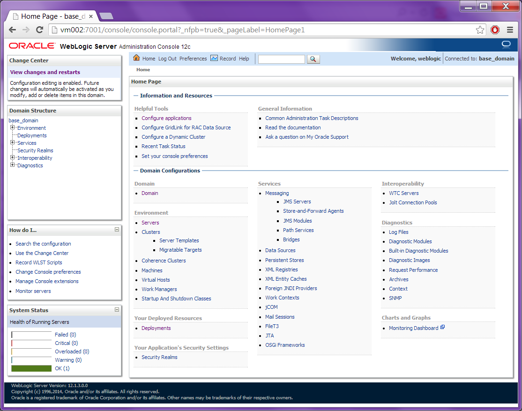
Task: Click the external link icon beside Monitoring Dashboard
Action: pyautogui.click(x=442, y=327)
